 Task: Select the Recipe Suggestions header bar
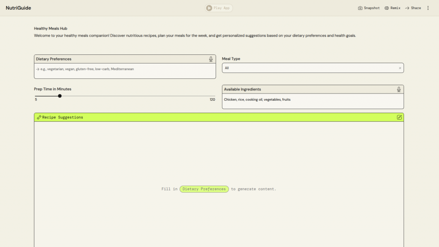click(x=219, y=117)
